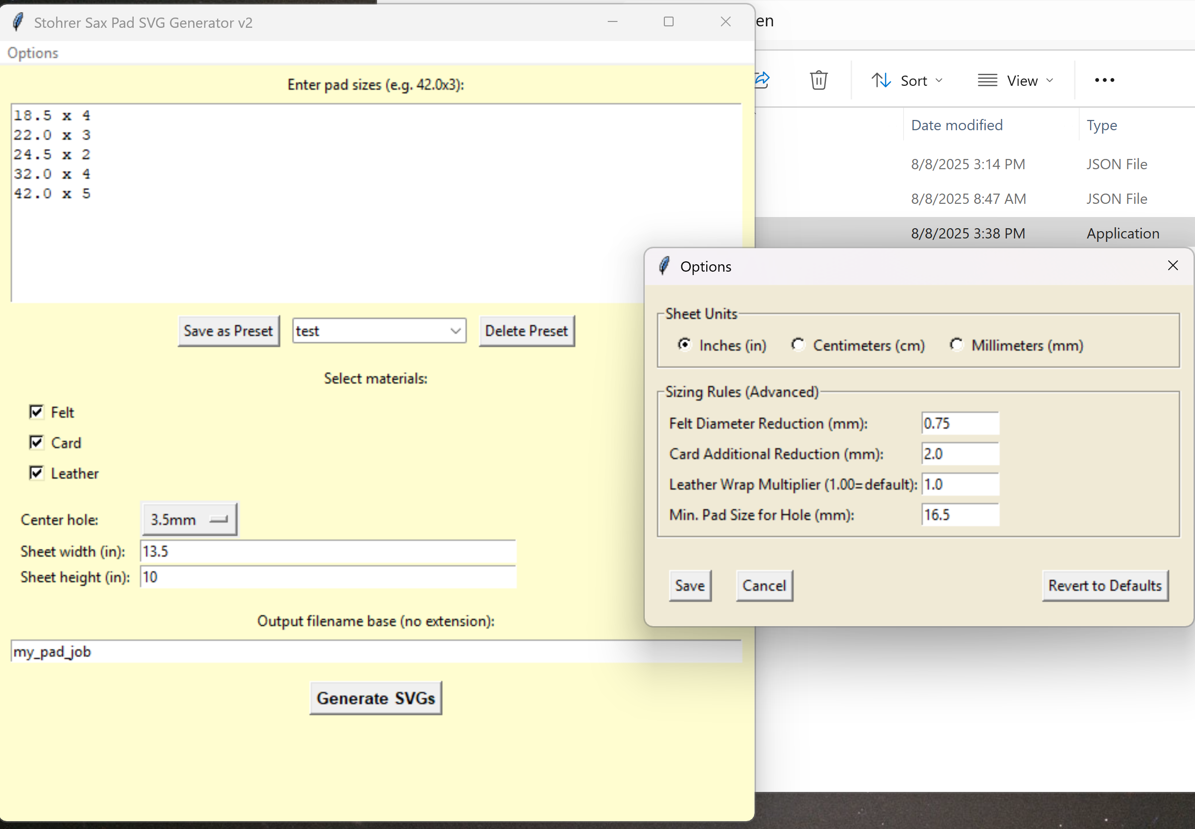Open the three-dot See more menu
The height and width of the screenshot is (829, 1195).
1104,80
